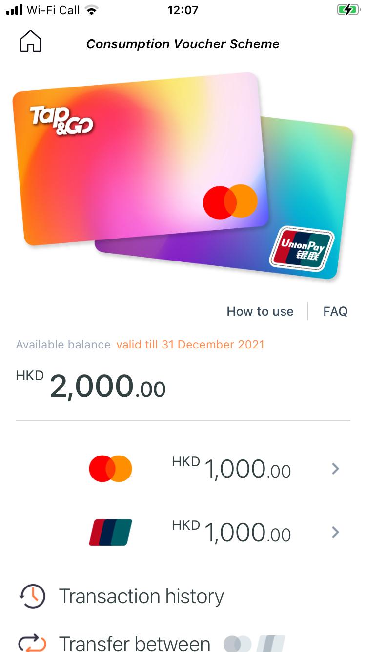Select the Tap&Go Mastercard card image

pyautogui.click(x=141, y=159)
